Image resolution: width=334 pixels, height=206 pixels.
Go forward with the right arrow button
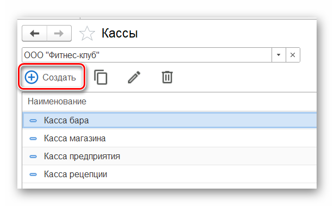coord(59,33)
